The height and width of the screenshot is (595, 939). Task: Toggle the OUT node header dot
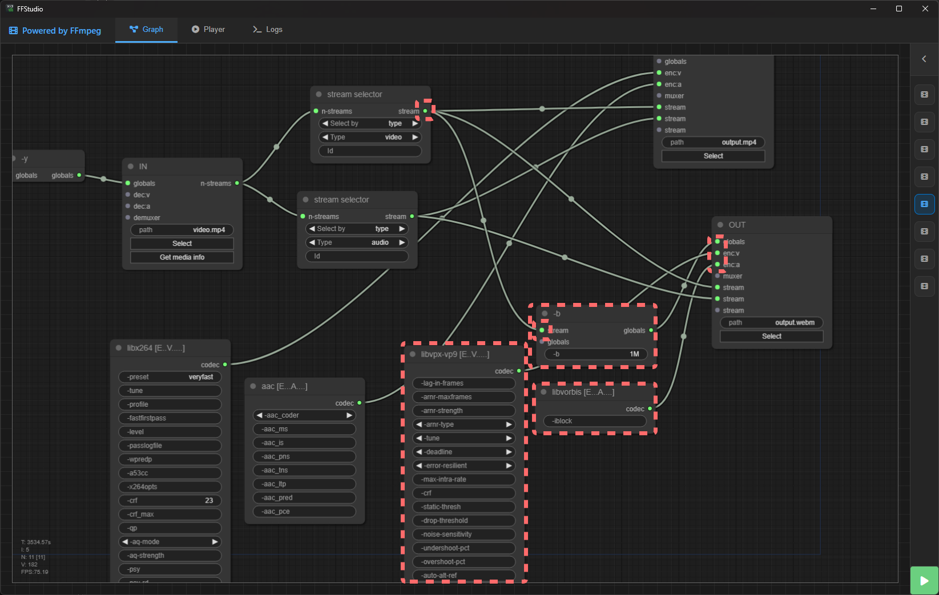(x=720, y=225)
